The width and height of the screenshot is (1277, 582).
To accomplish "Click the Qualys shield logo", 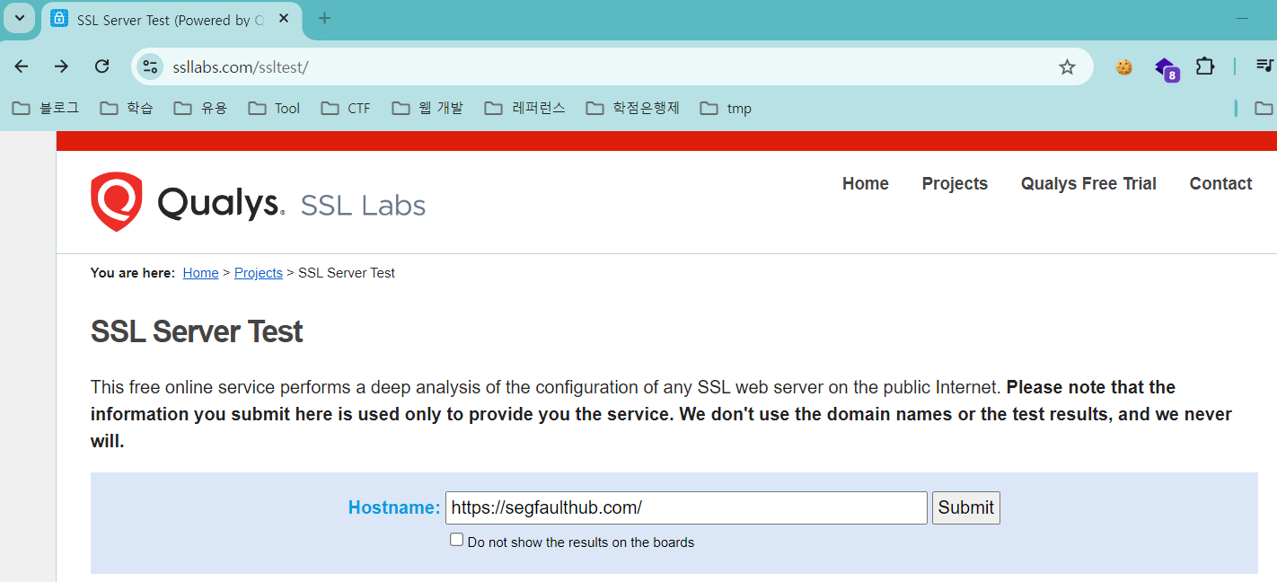I will [117, 202].
